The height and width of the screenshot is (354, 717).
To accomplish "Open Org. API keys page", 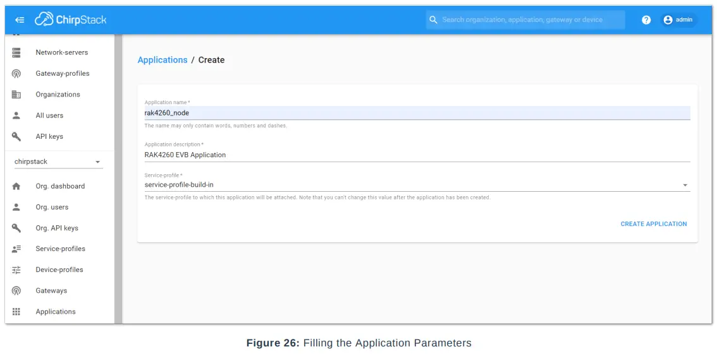I will point(57,228).
